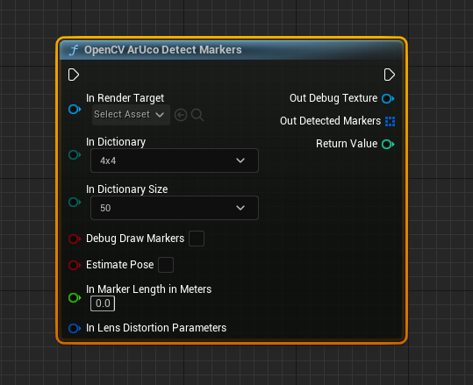Screen dimensions: 473x385
Task: Click the input execution pin
Action: [74, 75]
